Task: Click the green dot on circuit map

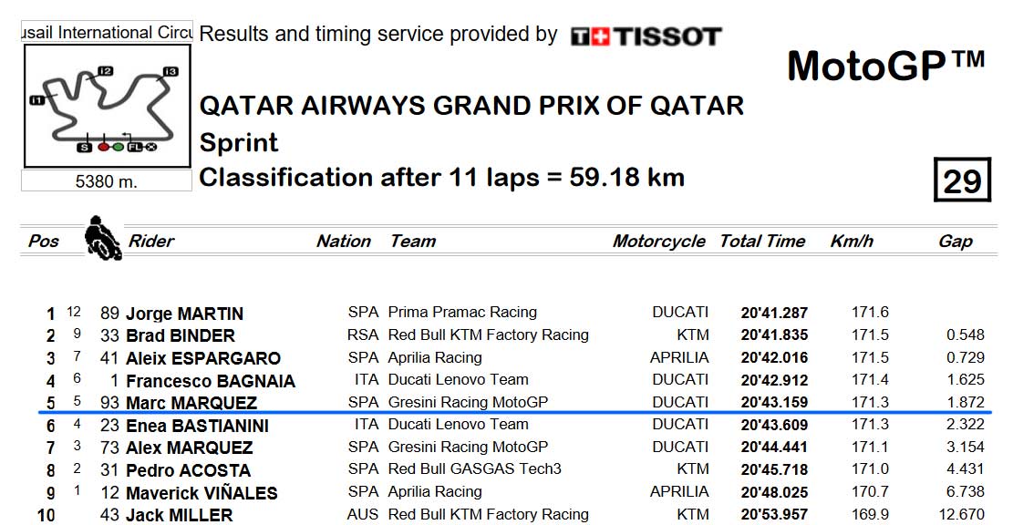Action: pos(119,148)
